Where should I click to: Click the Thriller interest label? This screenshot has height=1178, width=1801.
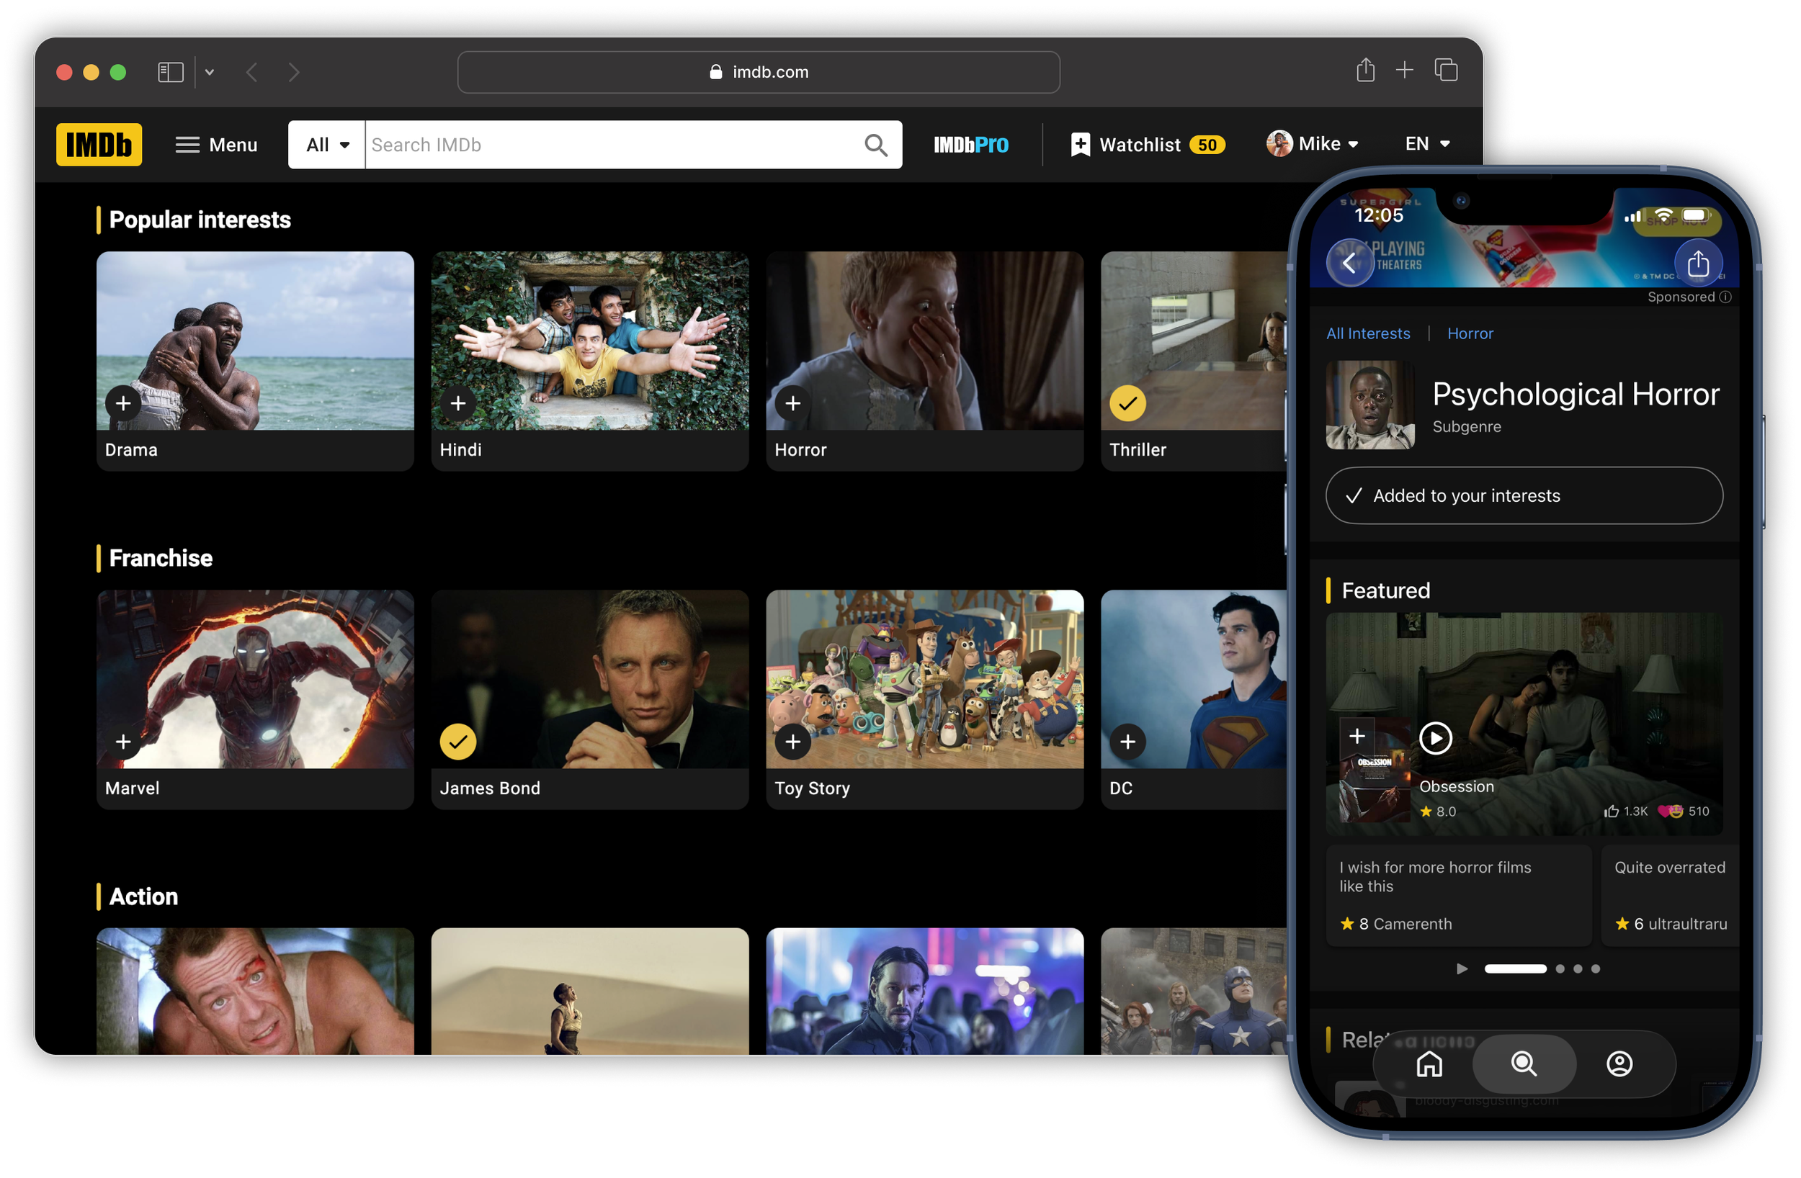click(1138, 449)
